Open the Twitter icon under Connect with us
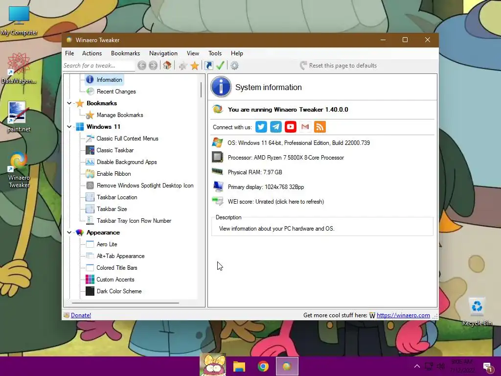The image size is (501, 376). (261, 127)
